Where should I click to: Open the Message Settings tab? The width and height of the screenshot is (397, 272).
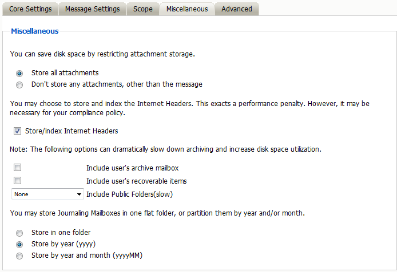click(92, 9)
